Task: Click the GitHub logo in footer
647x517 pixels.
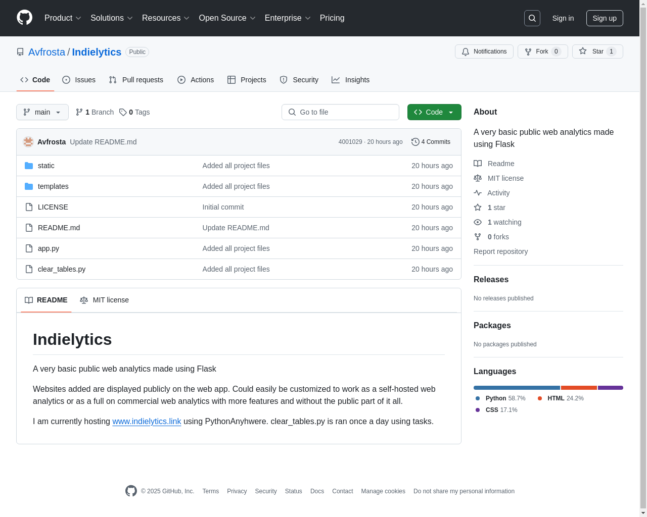Action: [x=131, y=491]
